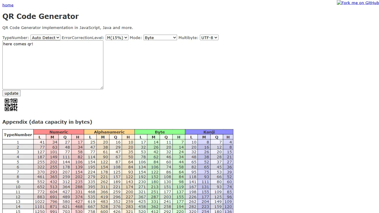379x213 pixels.
Task: Focus the text area containing 'here comes qr!'
Action: point(53,65)
